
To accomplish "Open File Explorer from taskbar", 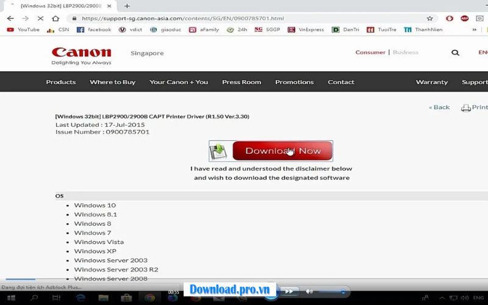I will click(x=103, y=298).
